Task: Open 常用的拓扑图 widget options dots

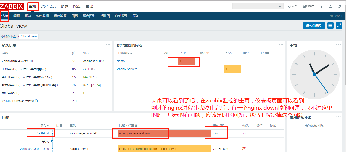Action: click(x=338, y=117)
